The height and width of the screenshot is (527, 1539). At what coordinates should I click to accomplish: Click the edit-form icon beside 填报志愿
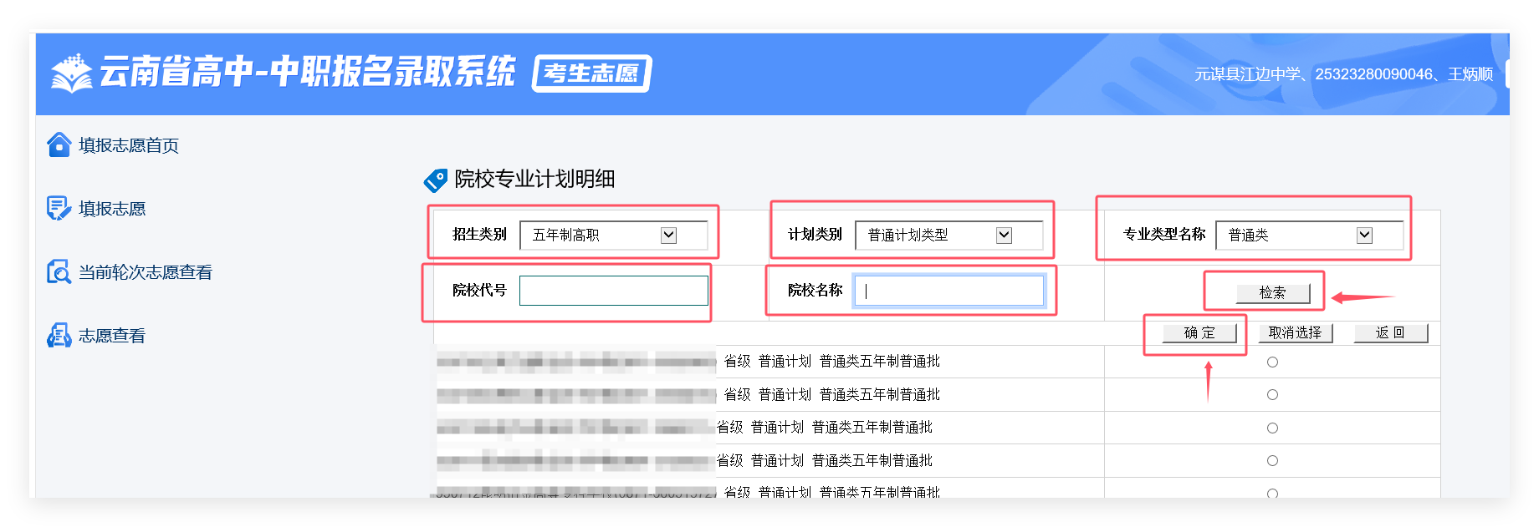click(x=59, y=208)
